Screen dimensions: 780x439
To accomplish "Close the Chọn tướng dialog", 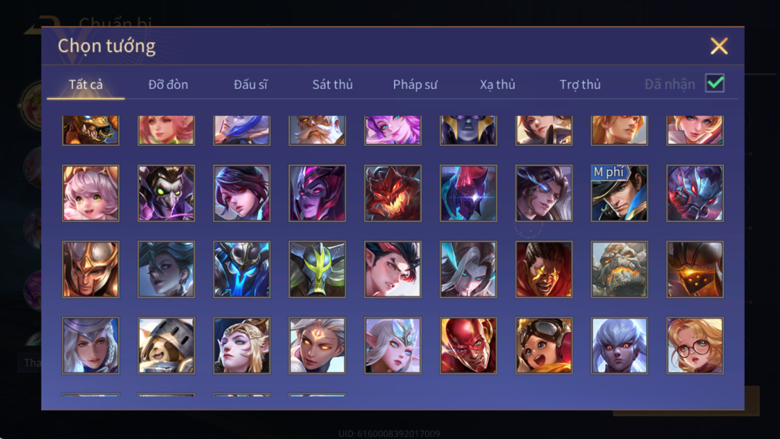I will (x=719, y=46).
